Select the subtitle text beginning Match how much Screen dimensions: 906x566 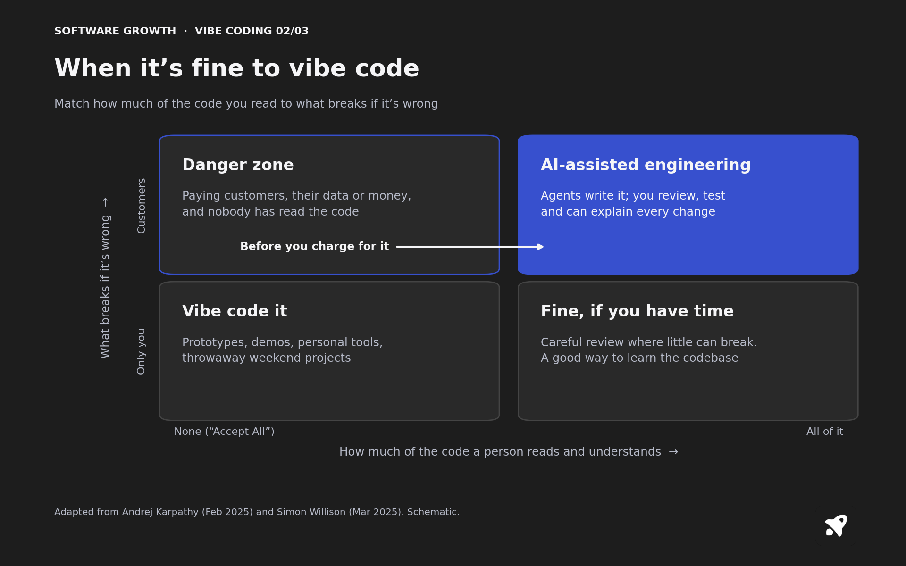pos(246,104)
